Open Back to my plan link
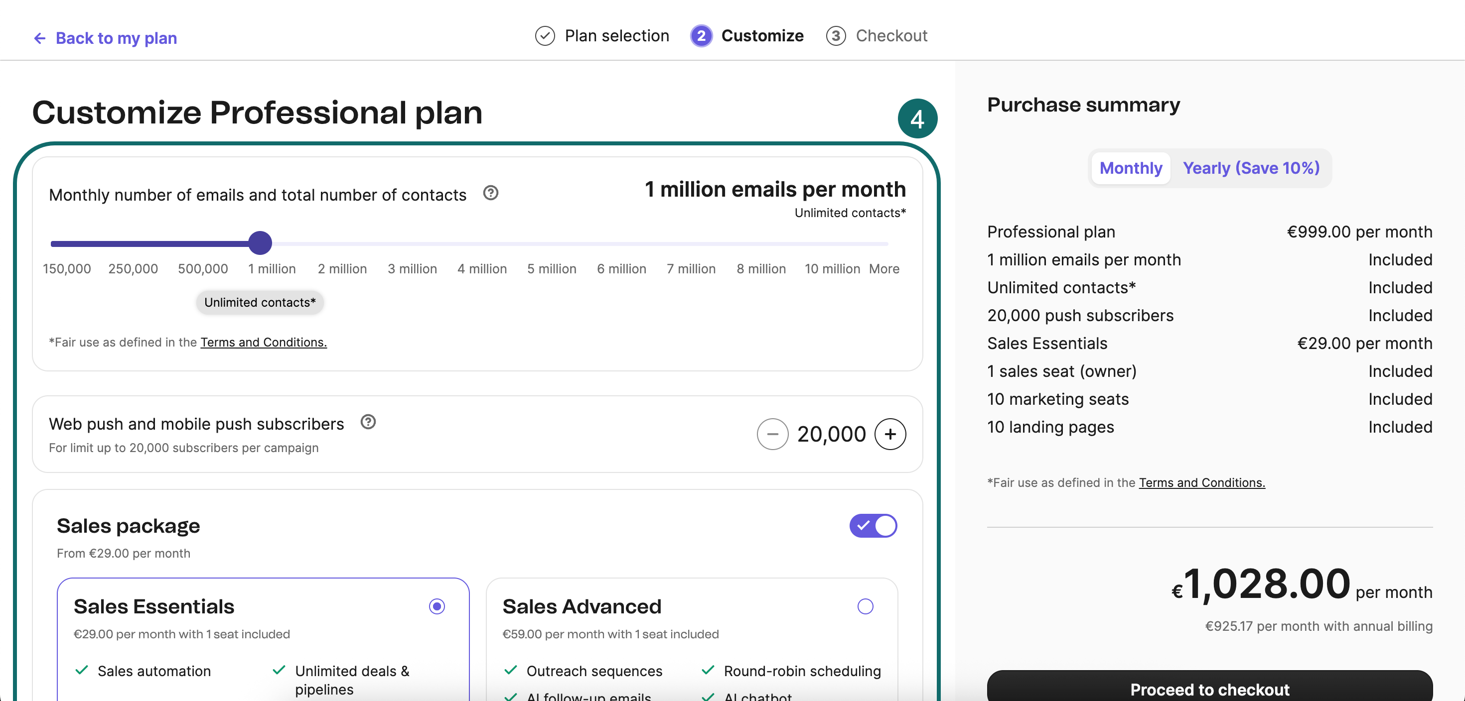 click(x=116, y=38)
